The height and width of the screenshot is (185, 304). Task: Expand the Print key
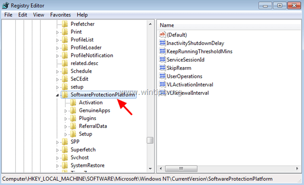(x=57, y=32)
